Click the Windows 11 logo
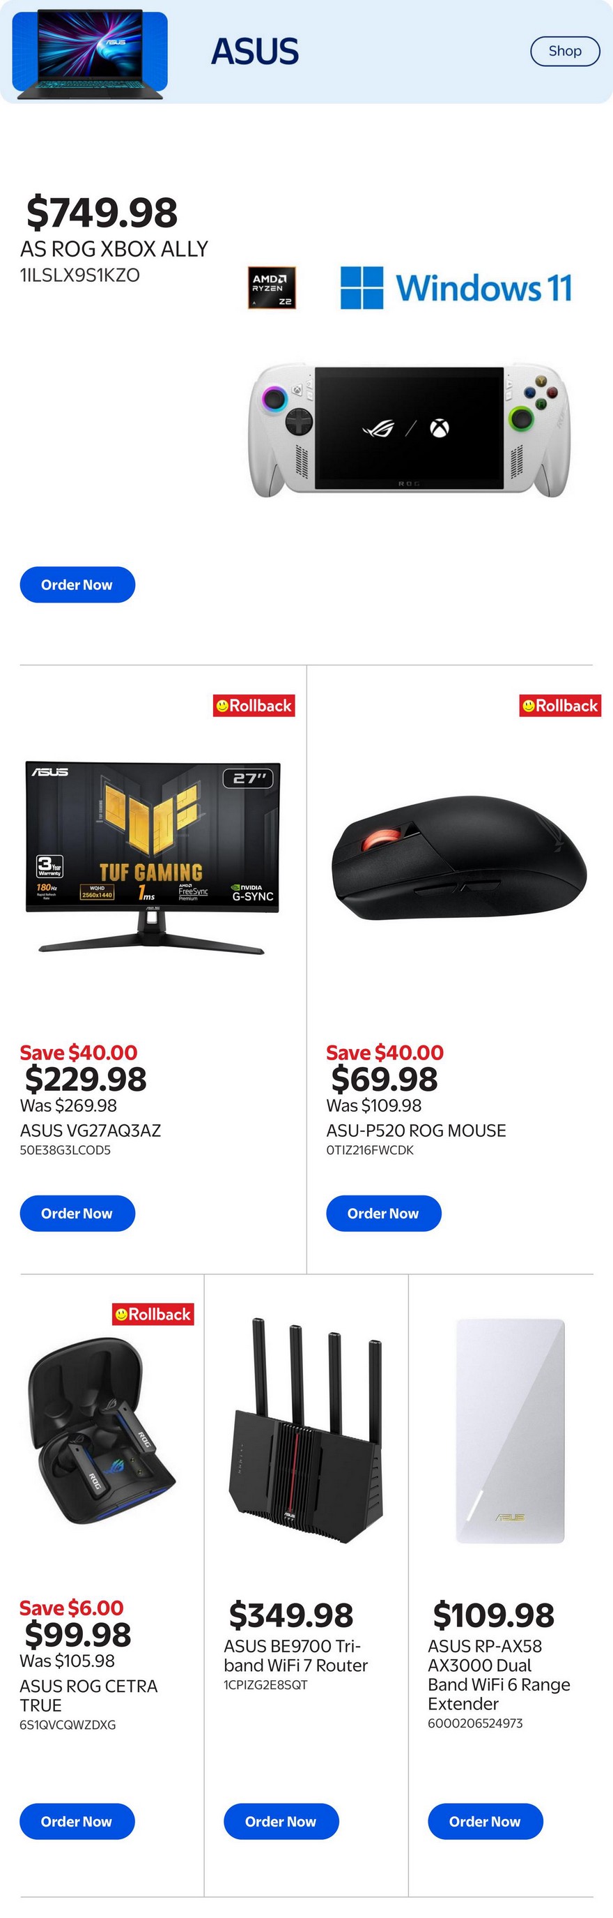Viewport: 613px width, 1918px height. [456, 287]
